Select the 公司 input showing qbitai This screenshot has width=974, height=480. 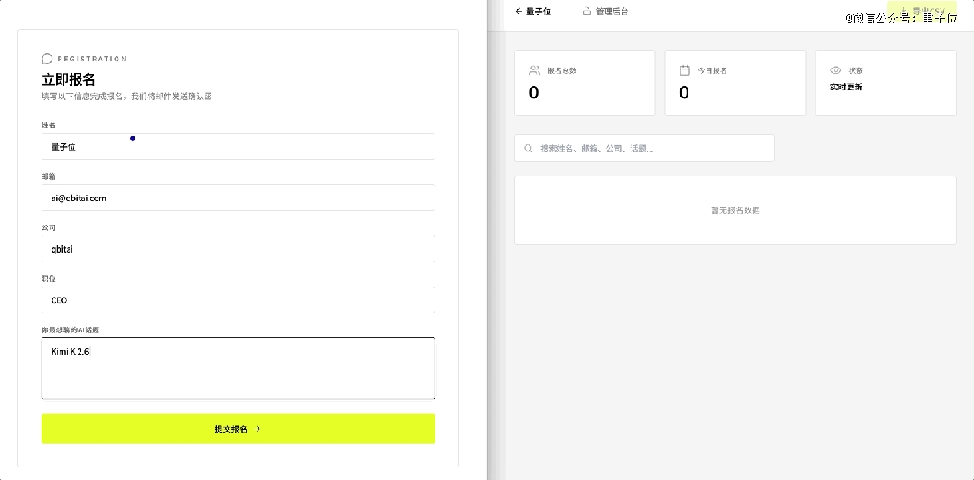click(x=238, y=249)
